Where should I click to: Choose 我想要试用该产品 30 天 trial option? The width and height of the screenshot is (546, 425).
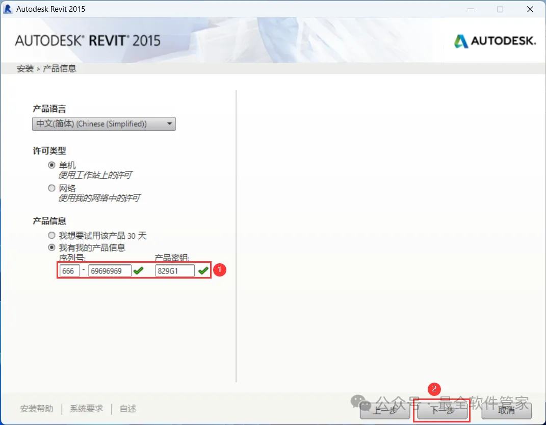tap(51, 236)
